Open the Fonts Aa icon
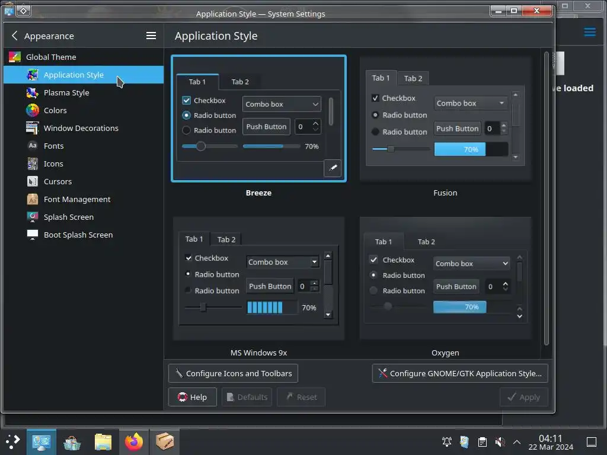This screenshot has height=455, width=607. coord(33,146)
